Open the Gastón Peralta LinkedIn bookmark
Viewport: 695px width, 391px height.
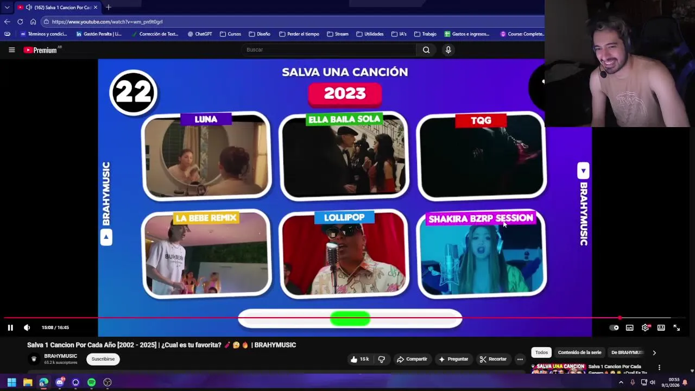tap(99, 34)
